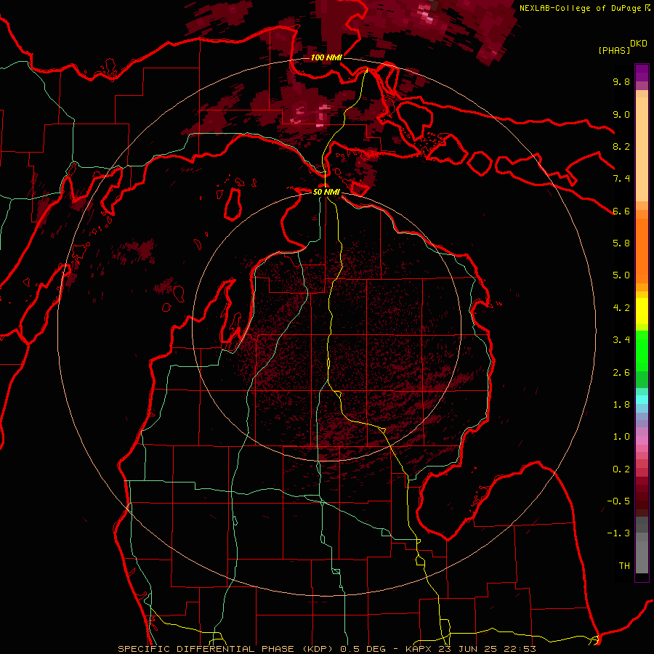Select the 5.8 scale value

[621, 243]
